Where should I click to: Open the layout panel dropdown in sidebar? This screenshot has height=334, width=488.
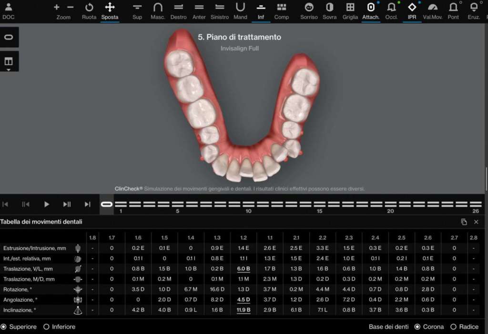(9, 61)
